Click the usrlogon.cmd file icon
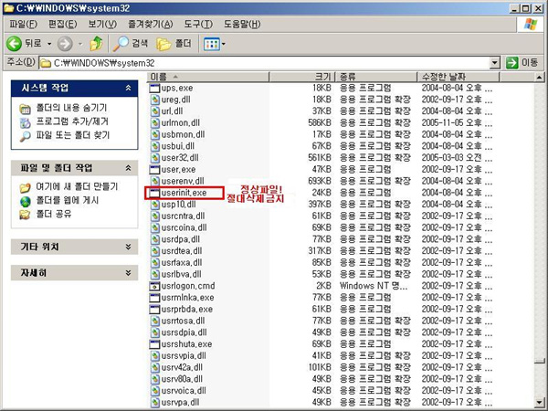Image resolution: width=548 pixels, height=411 pixels. click(154, 286)
